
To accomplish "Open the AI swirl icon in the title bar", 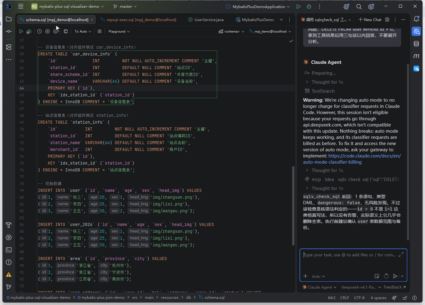I will [347, 6].
